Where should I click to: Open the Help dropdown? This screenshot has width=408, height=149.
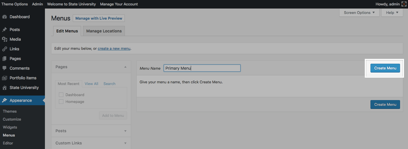pos(392,13)
